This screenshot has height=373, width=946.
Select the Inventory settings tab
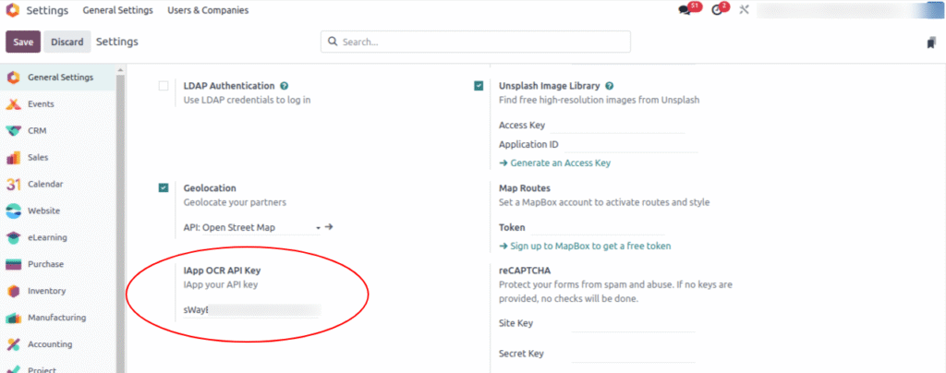coord(58,291)
